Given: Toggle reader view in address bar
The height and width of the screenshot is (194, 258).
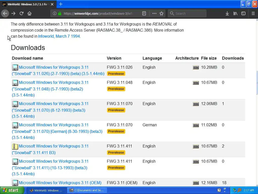Looking at the screenshot, I should click(x=144, y=13).
